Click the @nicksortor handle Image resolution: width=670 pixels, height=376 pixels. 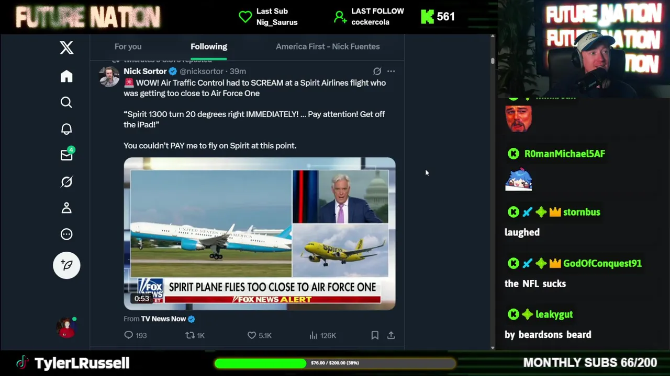(x=202, y=71)
